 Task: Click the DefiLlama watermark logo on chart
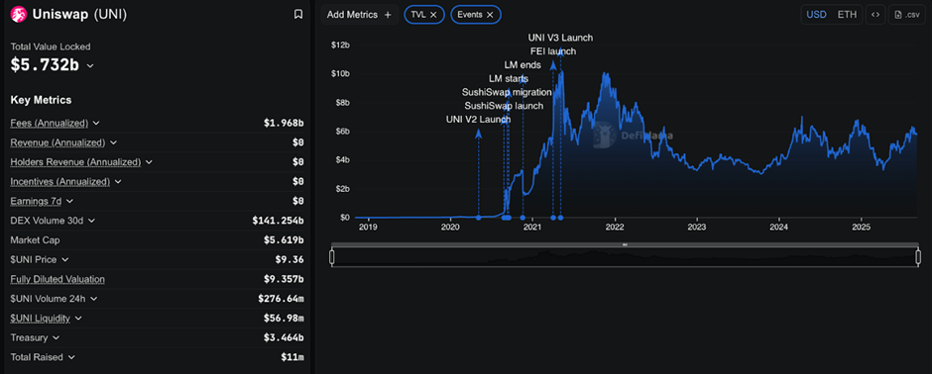point(605,135)
